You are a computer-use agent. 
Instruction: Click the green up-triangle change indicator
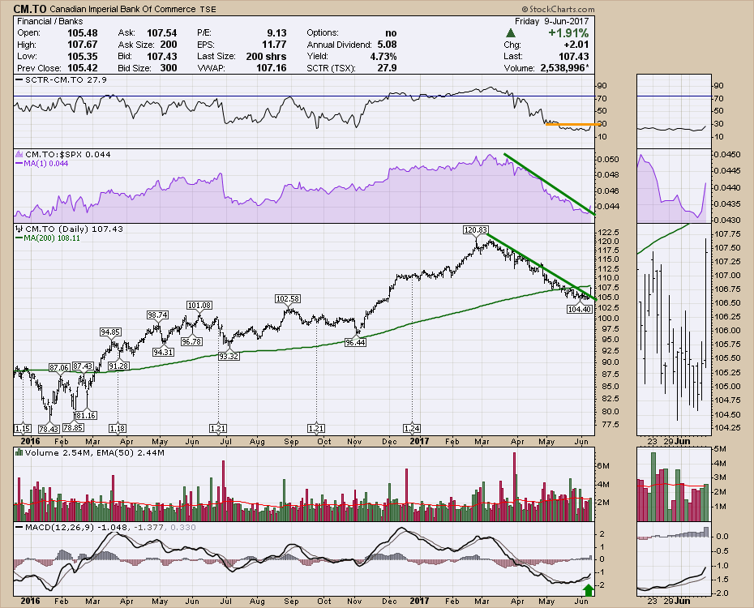tap(511, 33)
